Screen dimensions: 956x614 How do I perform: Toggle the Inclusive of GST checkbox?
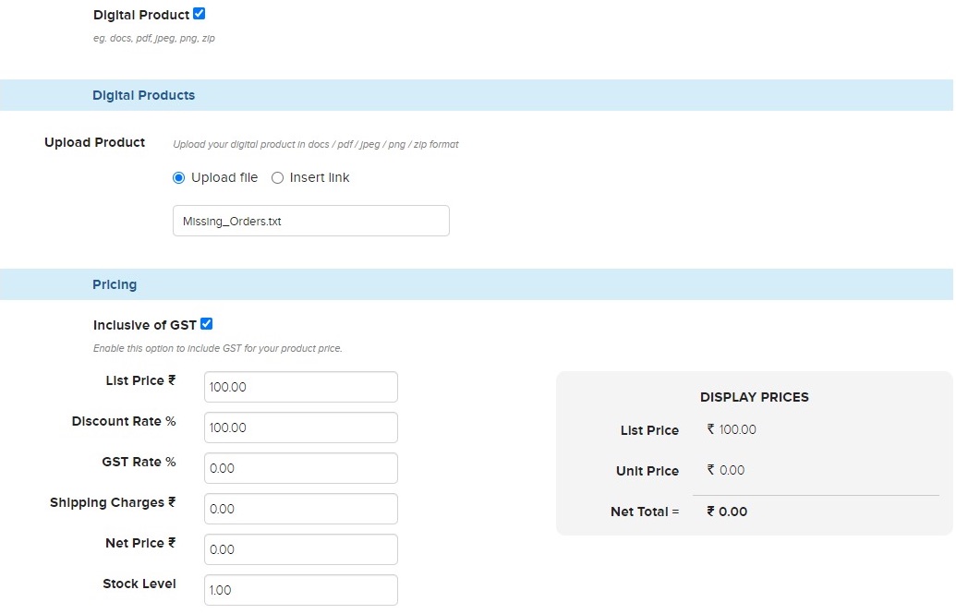click(206, 324)
